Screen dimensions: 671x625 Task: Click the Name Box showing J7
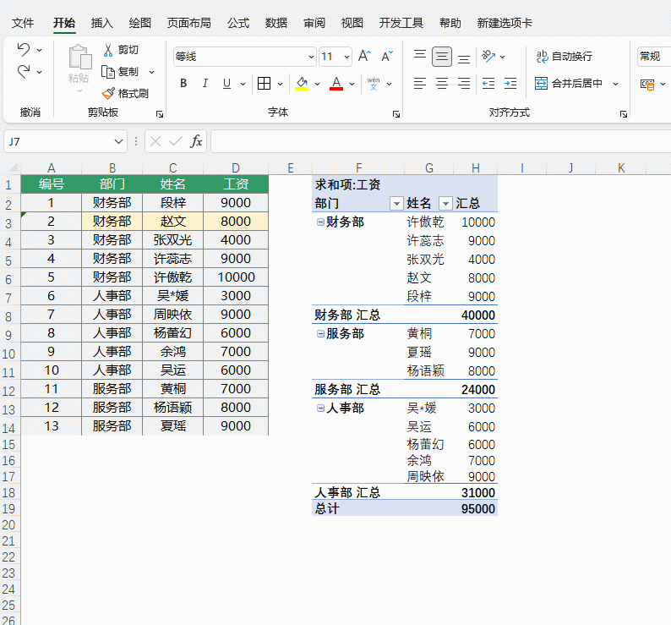pyautogui.click(x=57, y=141)
